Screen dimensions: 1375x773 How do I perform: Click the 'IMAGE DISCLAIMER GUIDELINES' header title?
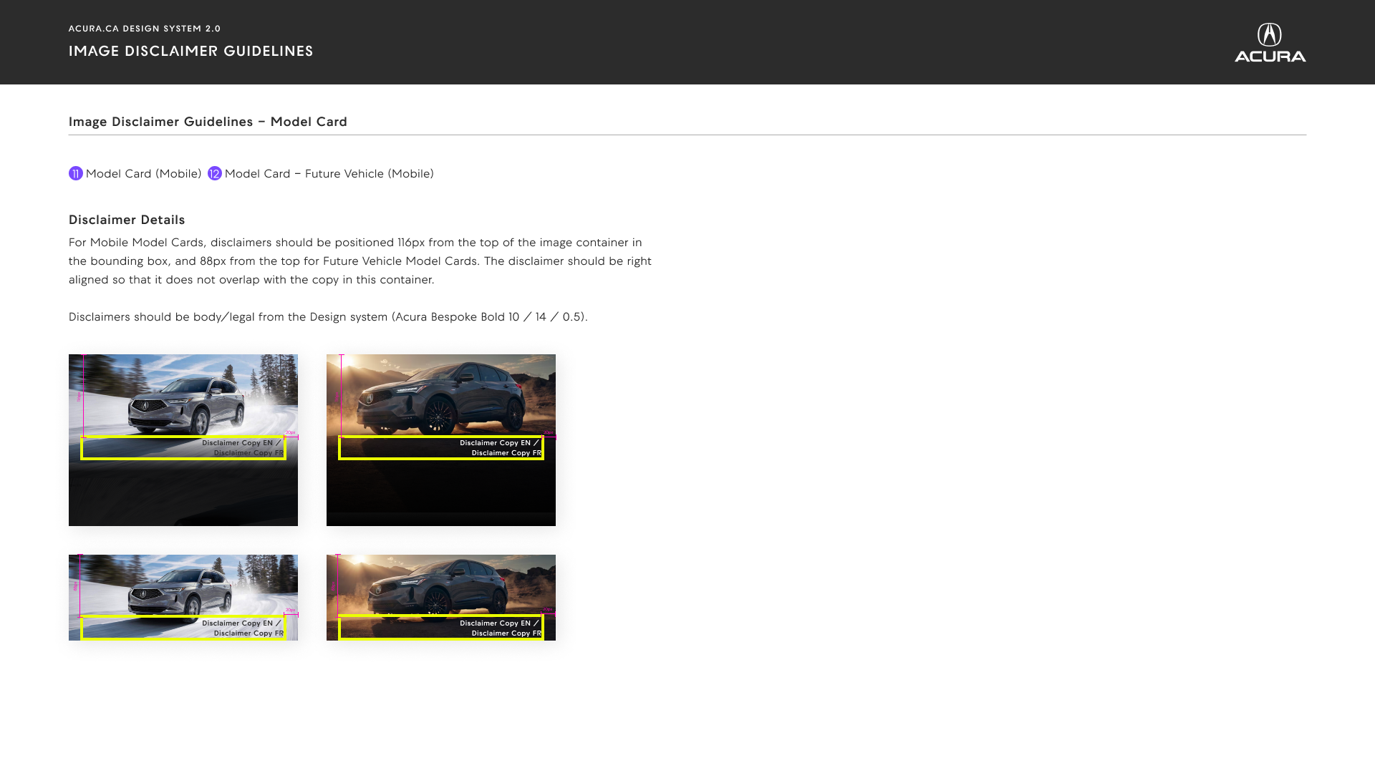(x=191, y=51)
